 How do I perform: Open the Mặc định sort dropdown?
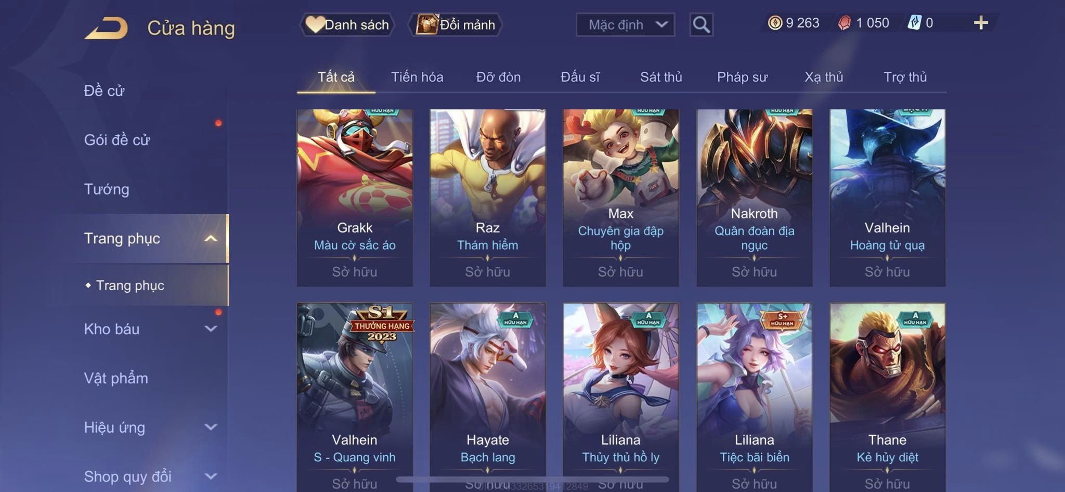click(x=625, y=24)
